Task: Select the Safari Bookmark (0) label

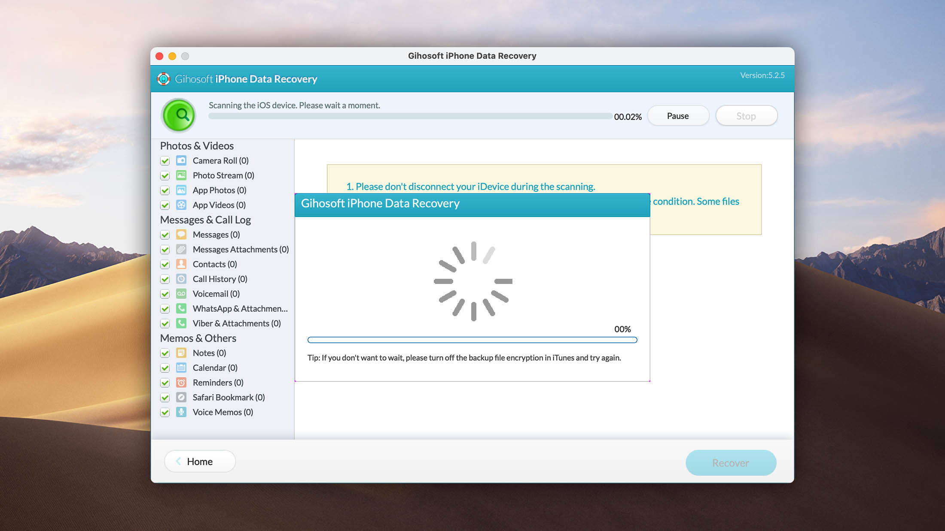Action: pos(229,397)
